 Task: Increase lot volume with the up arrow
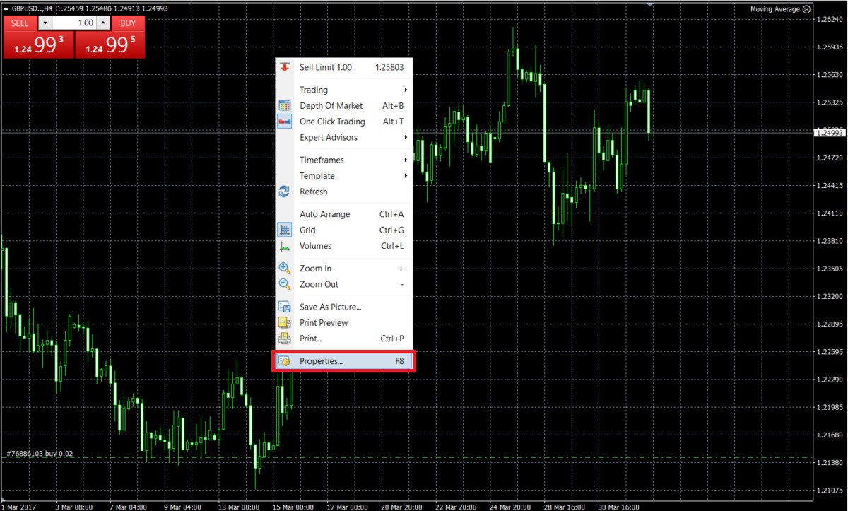point(103,23)
